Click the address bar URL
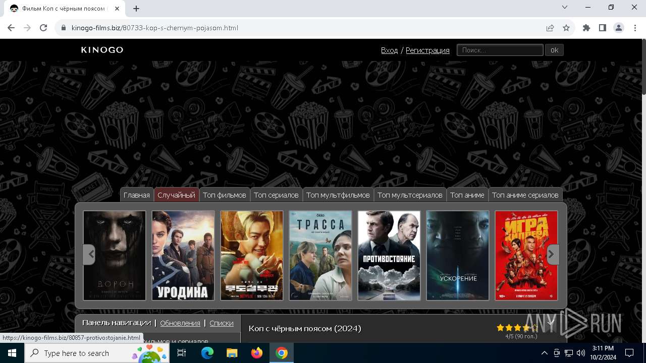The image size is (646, 363). click(154, 28)
